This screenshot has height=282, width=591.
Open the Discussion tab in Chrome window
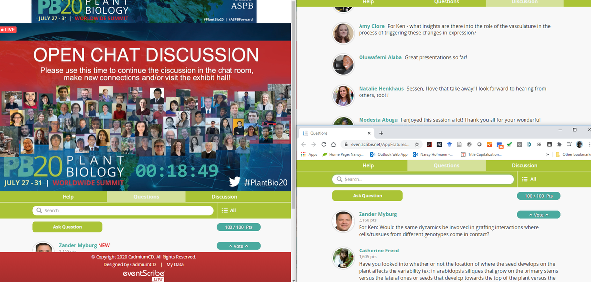(x=525, y=166)
